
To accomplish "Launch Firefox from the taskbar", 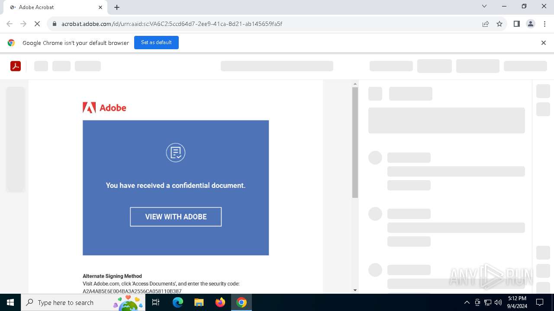I will (220, 302).
